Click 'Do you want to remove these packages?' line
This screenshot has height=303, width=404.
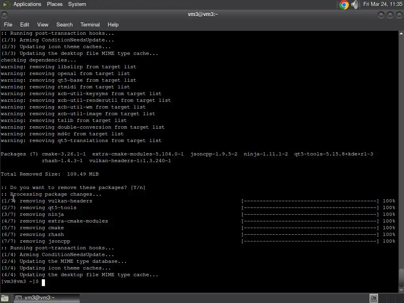73,187
